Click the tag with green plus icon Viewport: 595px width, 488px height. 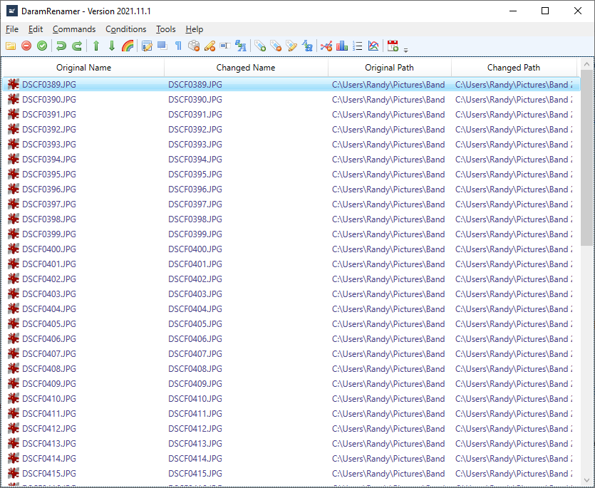[260, 46]
